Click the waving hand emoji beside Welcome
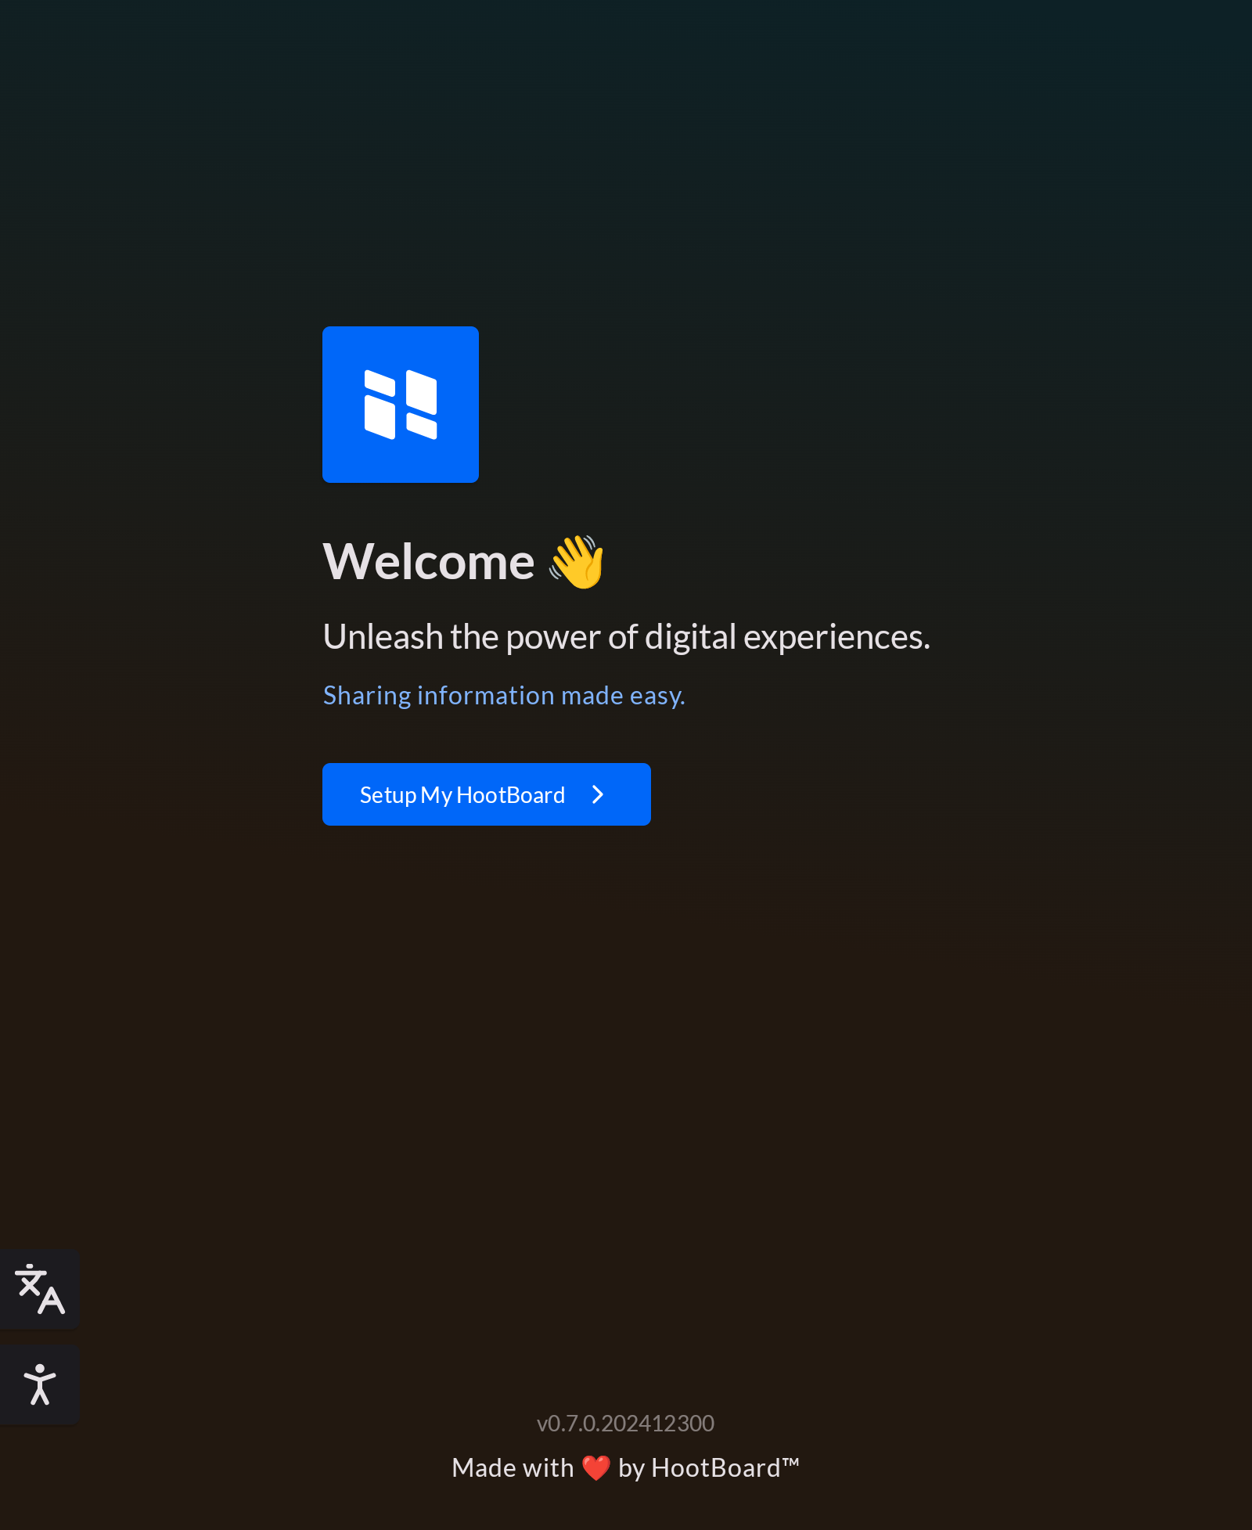 coord(577,560)
